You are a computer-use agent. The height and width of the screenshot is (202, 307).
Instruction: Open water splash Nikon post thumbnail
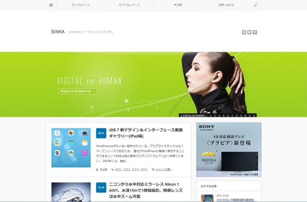pos(71,192)
